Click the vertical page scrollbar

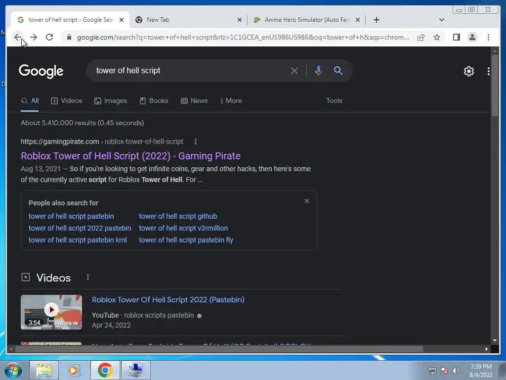(x=495, y=86)
